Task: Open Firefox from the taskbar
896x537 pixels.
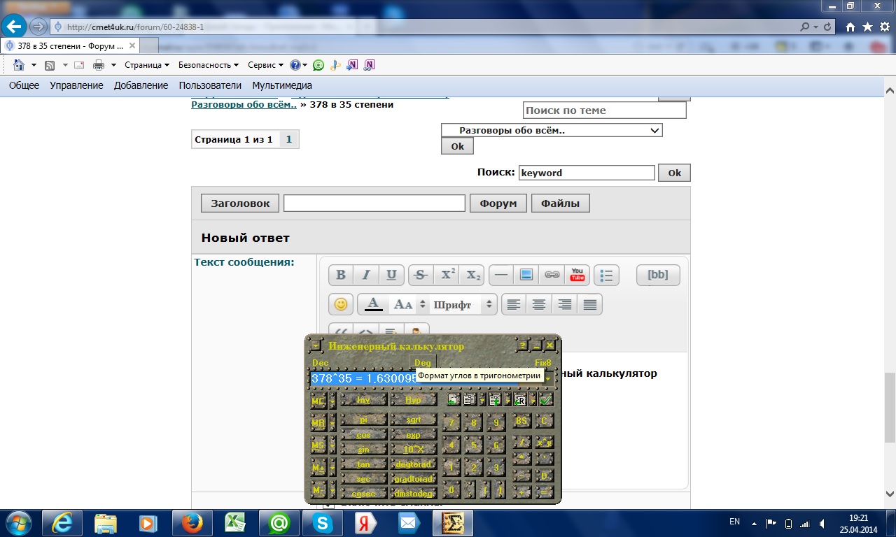Action: (191, 522)
